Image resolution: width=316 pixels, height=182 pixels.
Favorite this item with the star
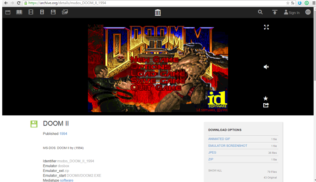(x=266, y=98)
